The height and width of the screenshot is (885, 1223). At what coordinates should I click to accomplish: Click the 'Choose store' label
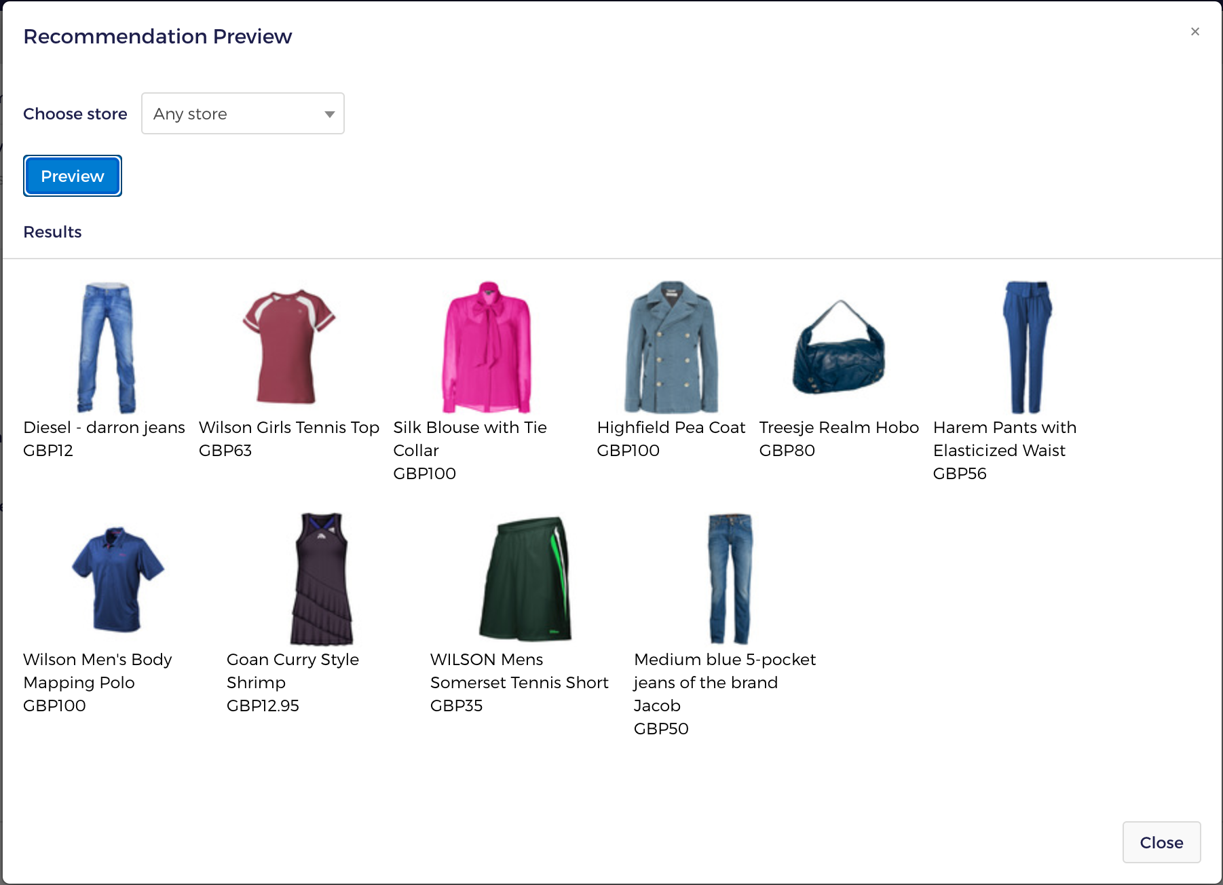click(75, 114)
